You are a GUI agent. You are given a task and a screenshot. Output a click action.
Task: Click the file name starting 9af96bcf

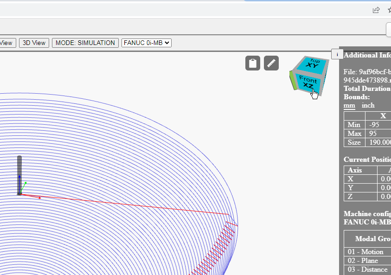[x=367, y=76]
